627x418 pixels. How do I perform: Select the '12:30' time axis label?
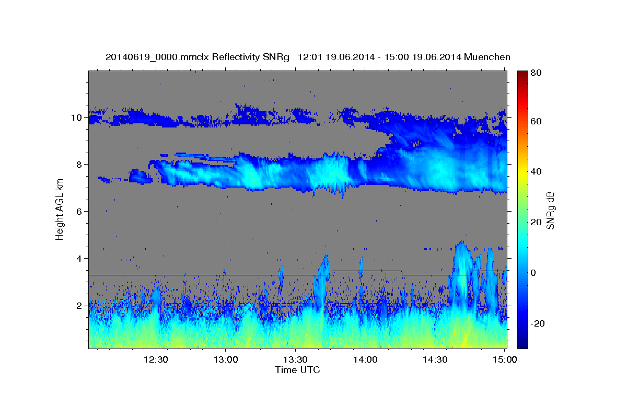156,360
